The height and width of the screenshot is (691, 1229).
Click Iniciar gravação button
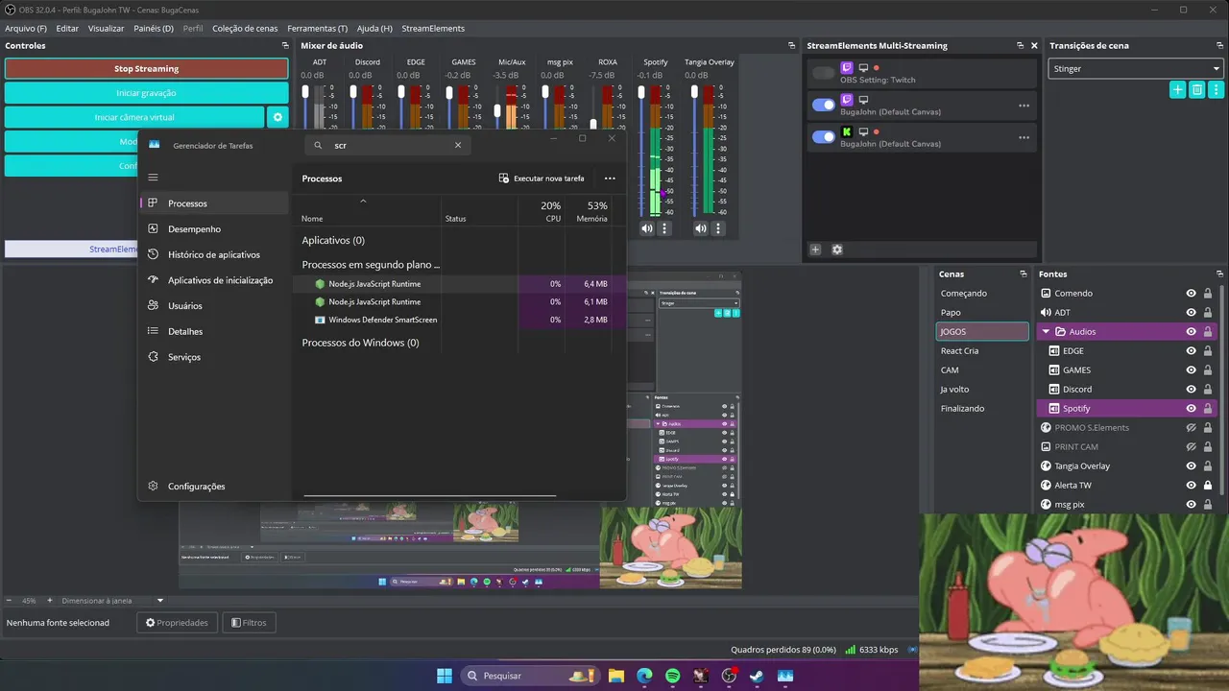tap(146, 93)
